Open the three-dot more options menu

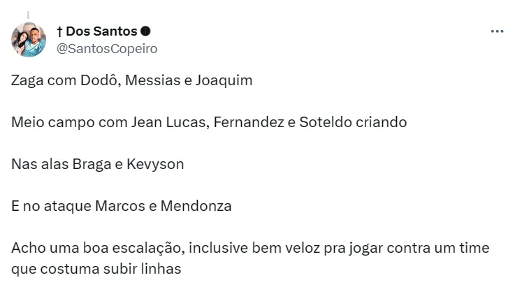497,31
